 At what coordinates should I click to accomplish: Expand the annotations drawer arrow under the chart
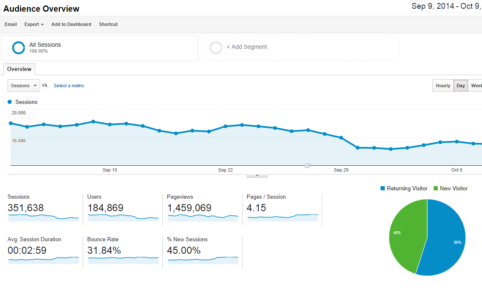pyautogui.click(x=257, y=176)
